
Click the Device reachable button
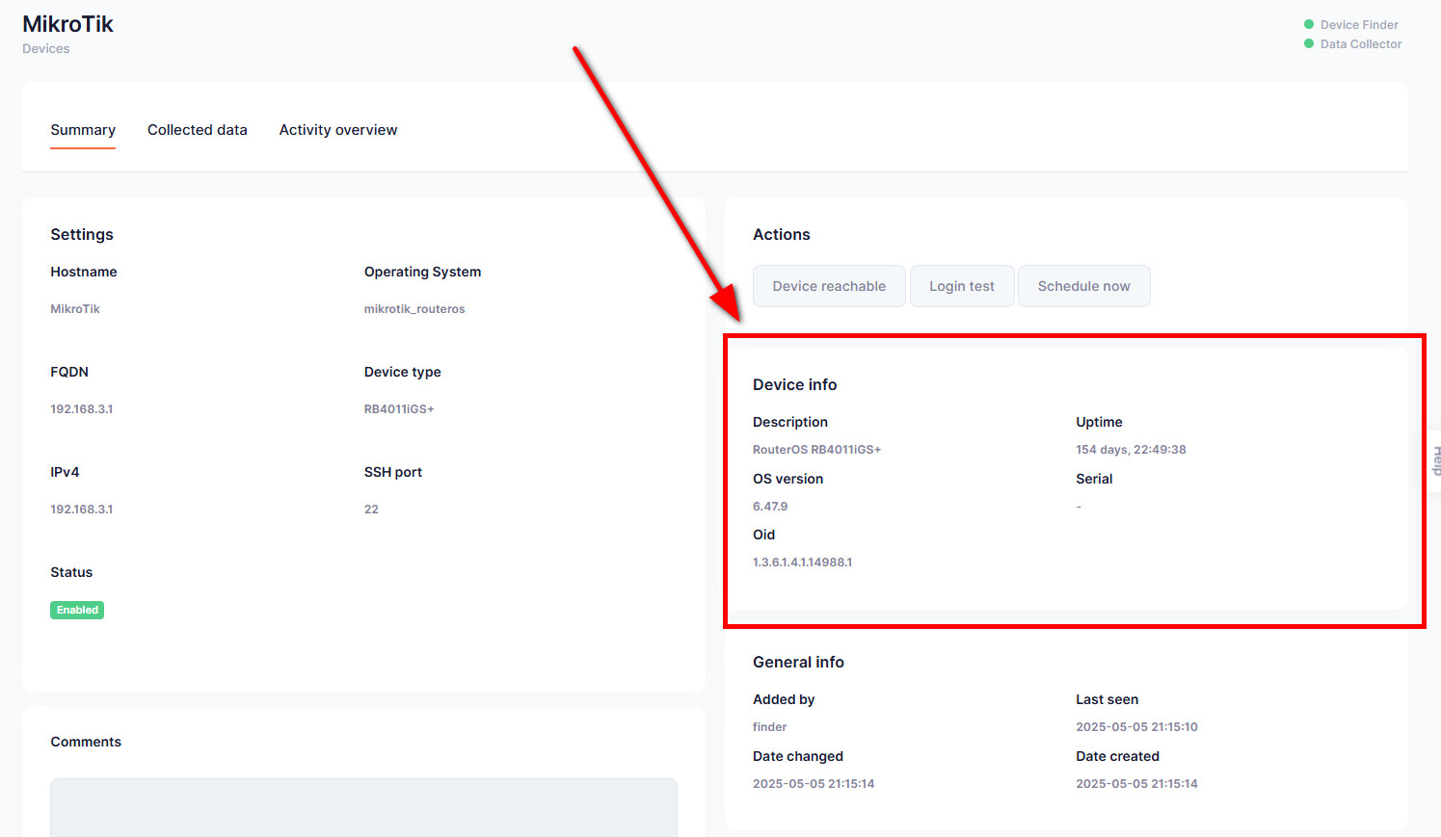point(829,286)
